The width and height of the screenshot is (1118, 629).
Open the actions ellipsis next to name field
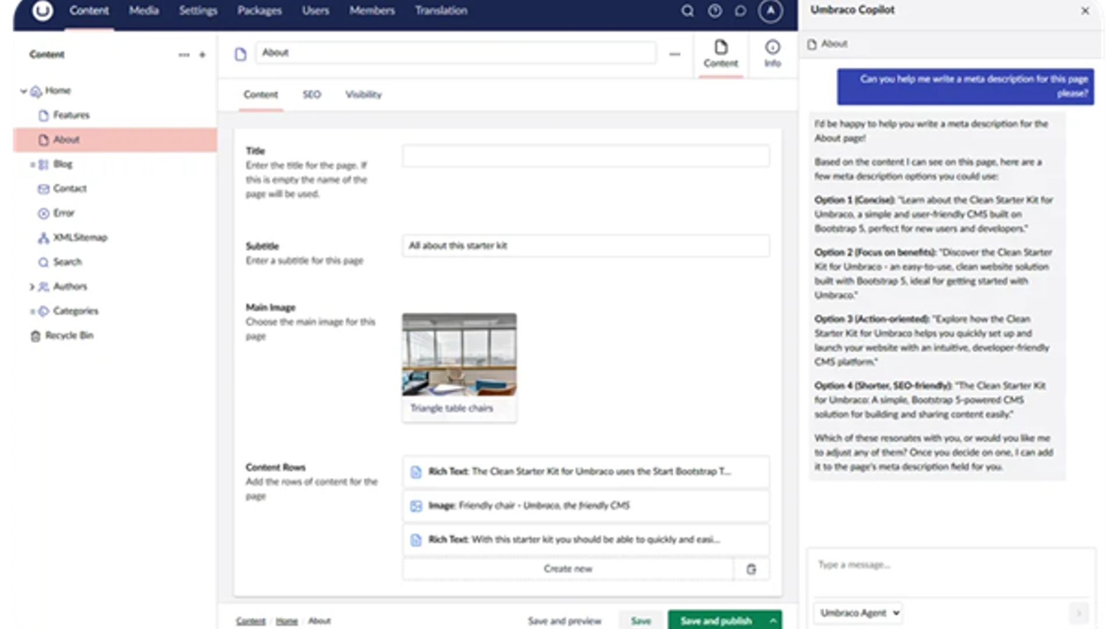click(674, 54)
